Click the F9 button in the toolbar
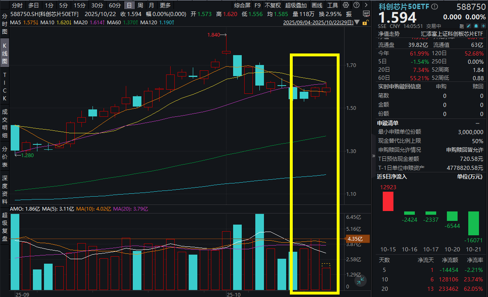 point(257,6)
